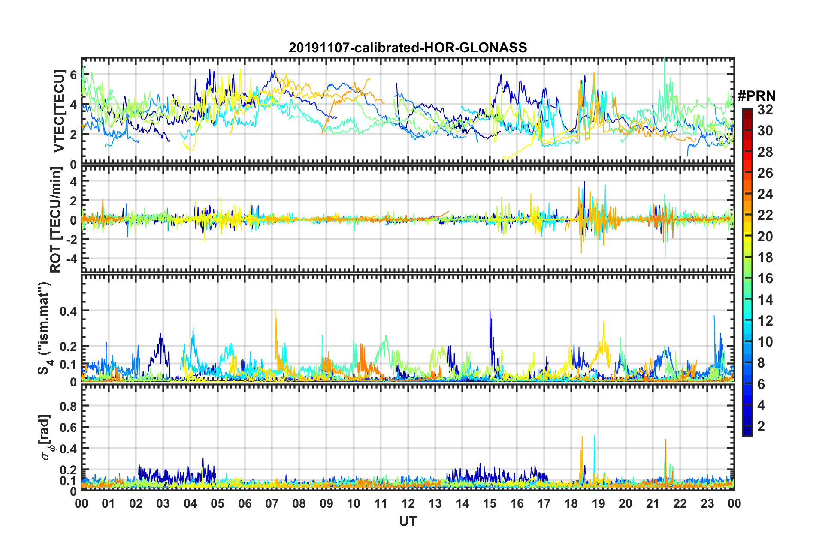The width and height of the screenshot is (816, 545).
Task: Click x-axis tick label 23
Action: click(707, 503)
